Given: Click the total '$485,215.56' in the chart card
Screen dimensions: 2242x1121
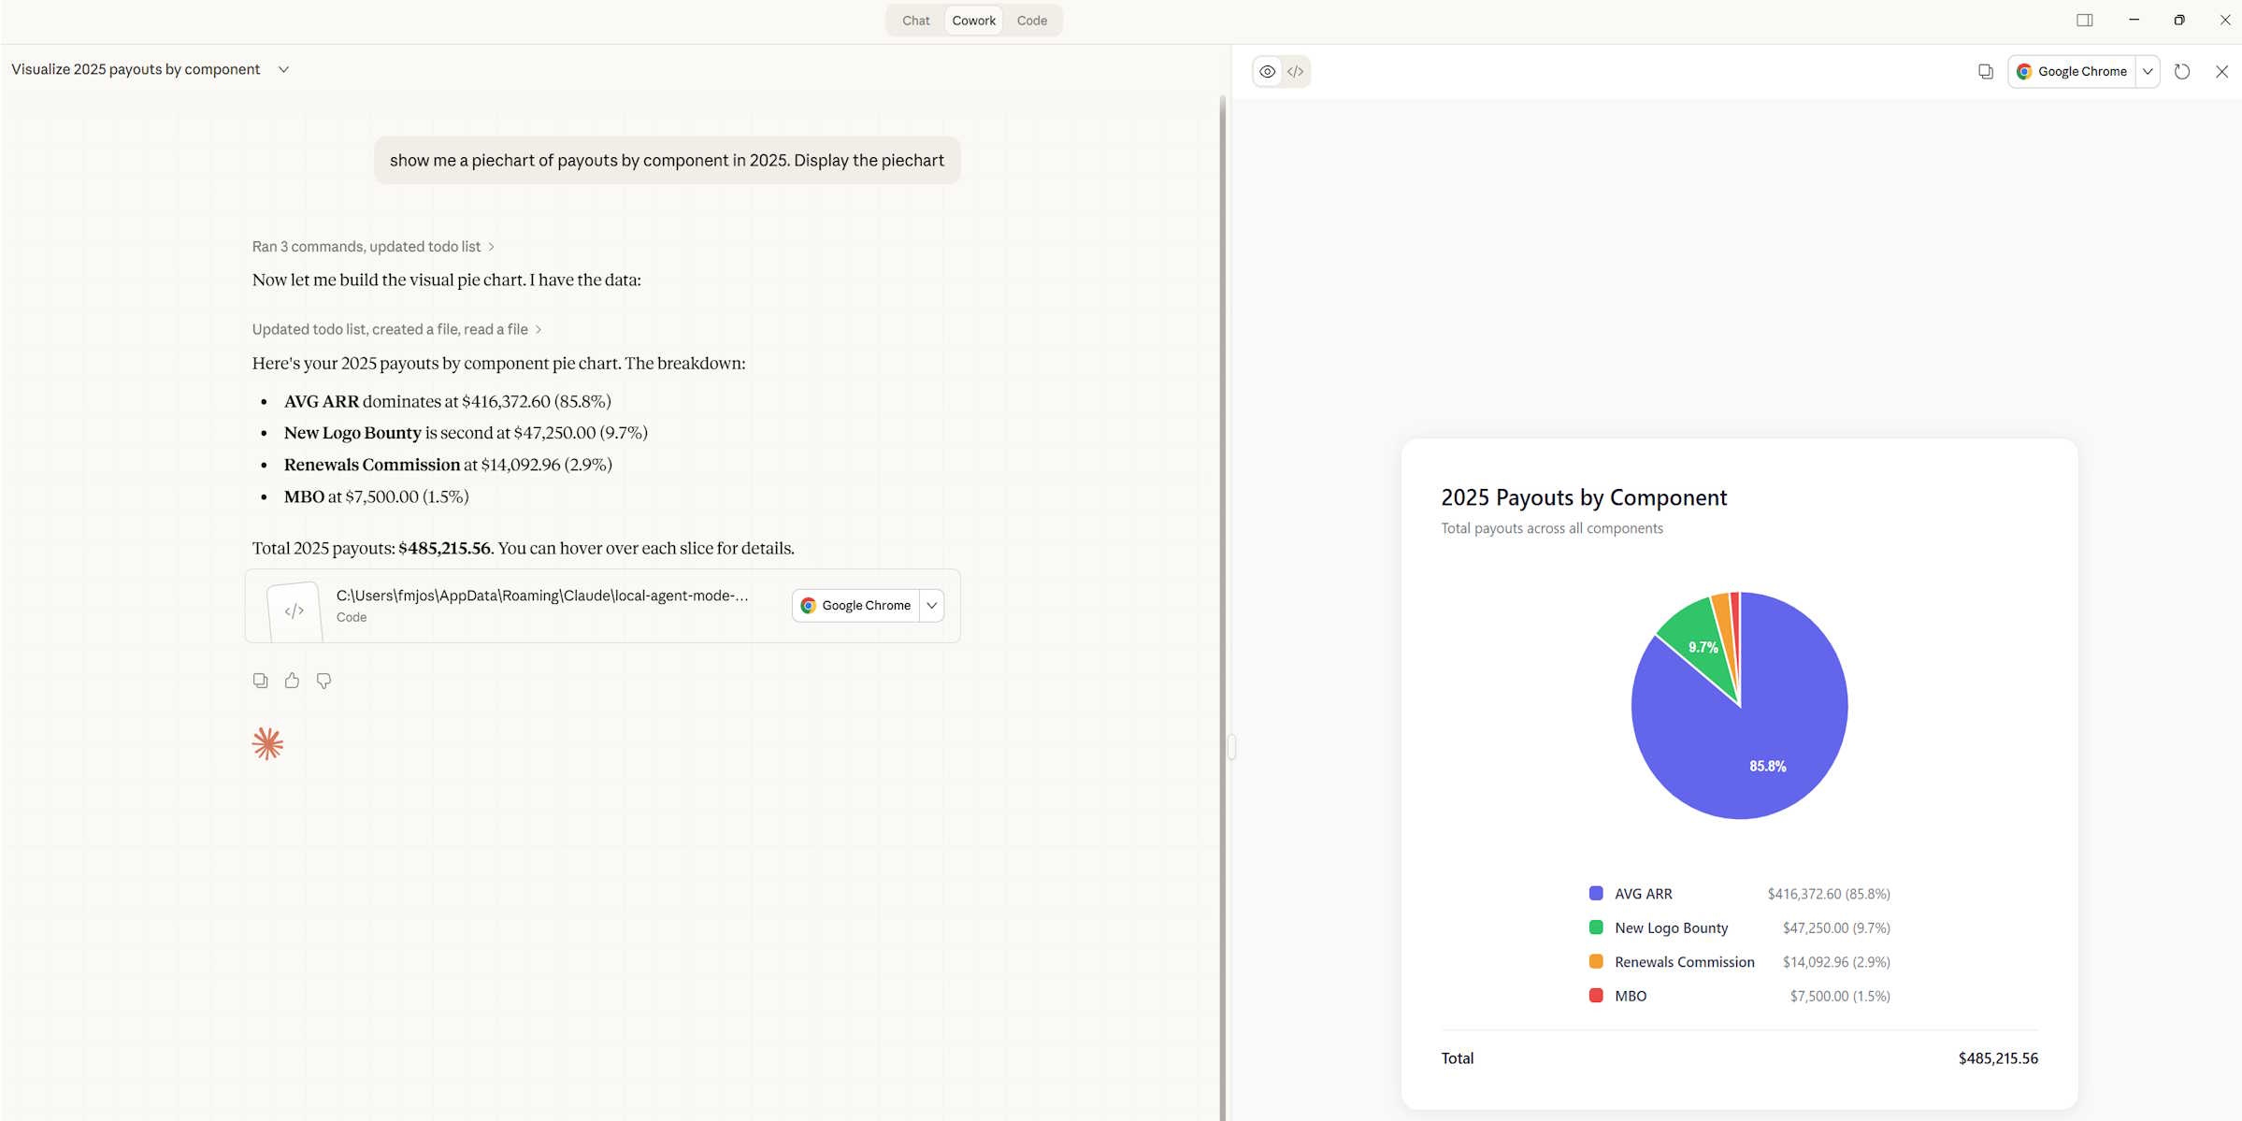Looking at the screenshot, I should 1998,1058.
